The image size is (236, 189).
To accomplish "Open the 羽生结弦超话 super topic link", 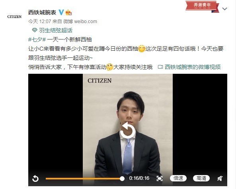I will (x=56, y=30).
